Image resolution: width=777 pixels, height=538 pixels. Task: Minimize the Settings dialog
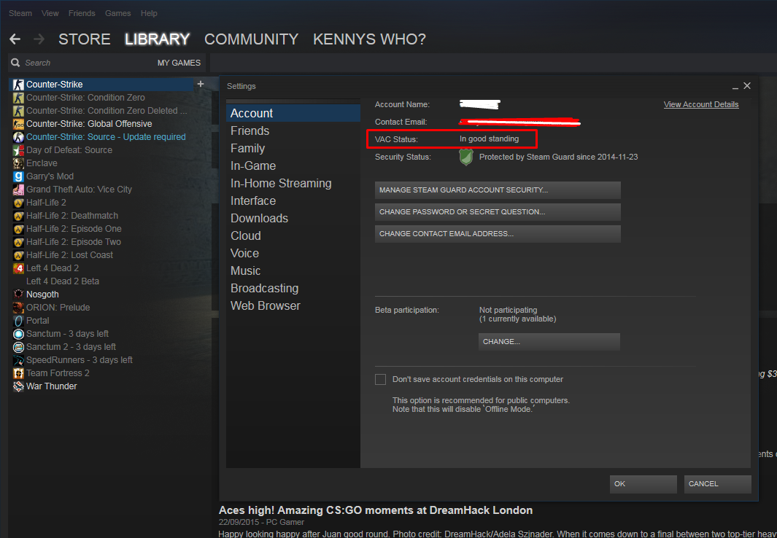point(735,87)
